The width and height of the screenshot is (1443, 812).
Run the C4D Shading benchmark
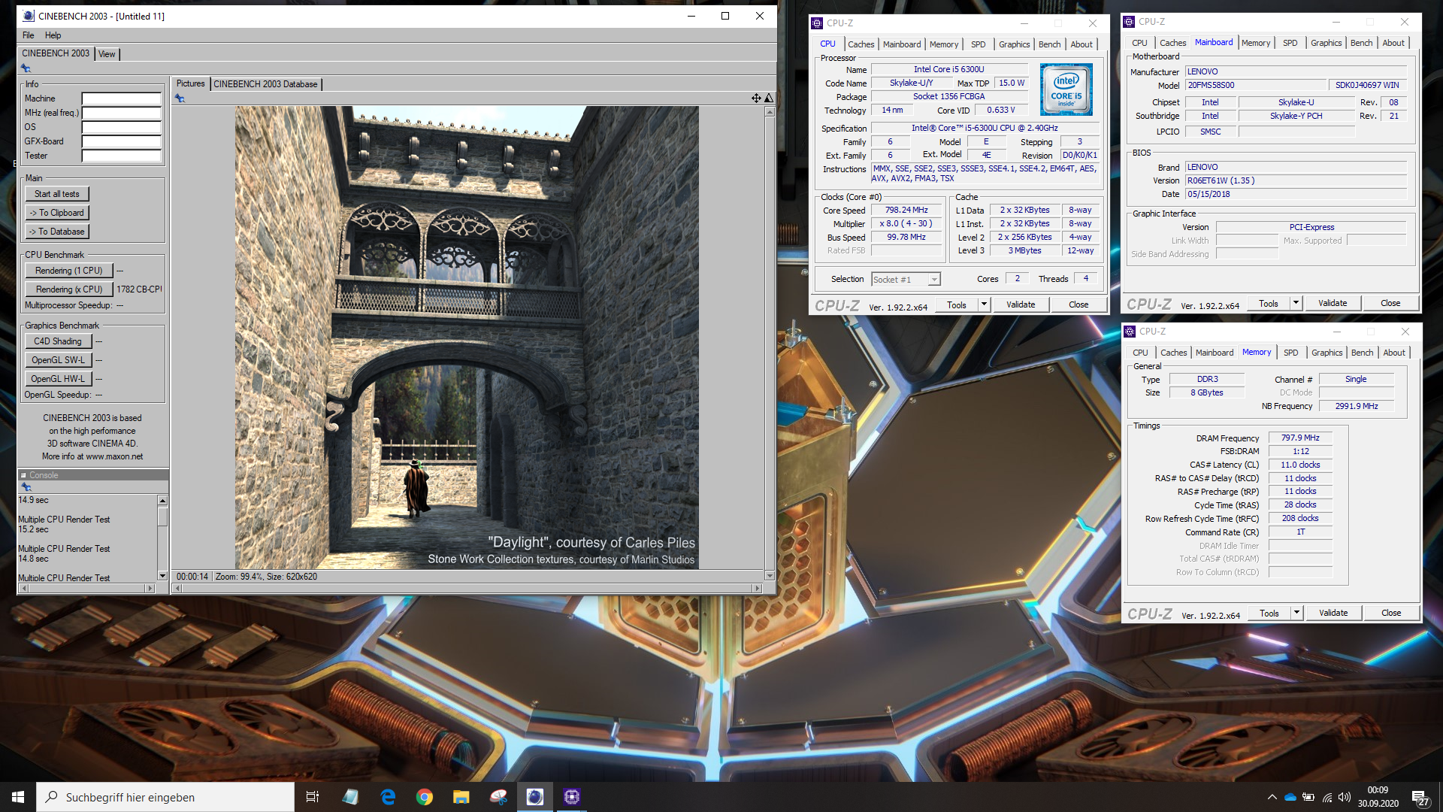point(58,341)
